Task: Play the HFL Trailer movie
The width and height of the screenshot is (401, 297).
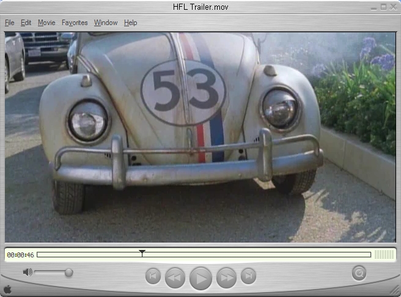Action: tap(200, 278)
